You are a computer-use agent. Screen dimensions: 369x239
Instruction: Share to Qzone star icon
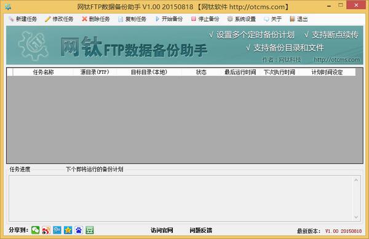coord(68,230)
